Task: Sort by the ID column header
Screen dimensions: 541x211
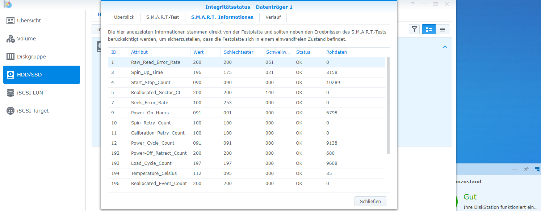Action: point(118,52)
